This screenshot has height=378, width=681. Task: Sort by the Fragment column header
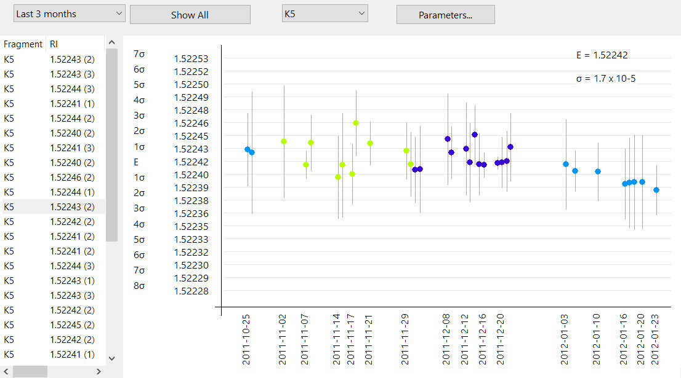[x=23, y=44]
